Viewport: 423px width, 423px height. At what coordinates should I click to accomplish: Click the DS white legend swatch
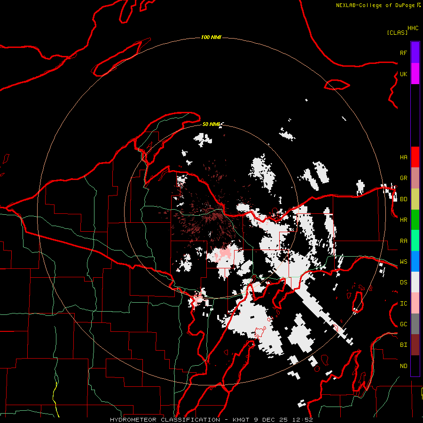tap(415, 282)
